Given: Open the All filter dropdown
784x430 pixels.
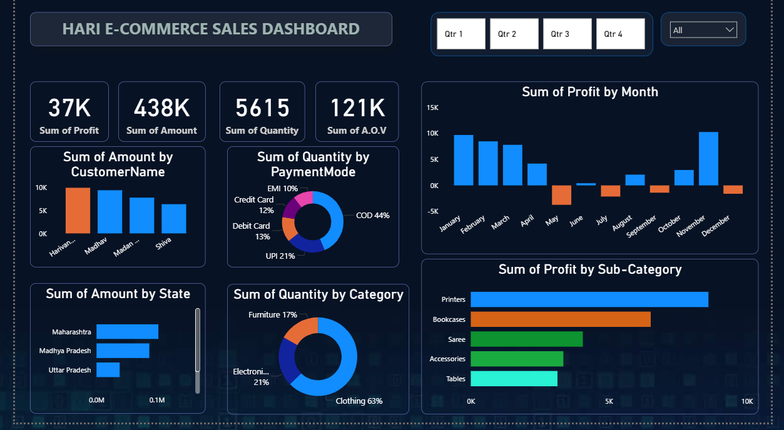Looking at the screenshot, I should pos(703,29).
